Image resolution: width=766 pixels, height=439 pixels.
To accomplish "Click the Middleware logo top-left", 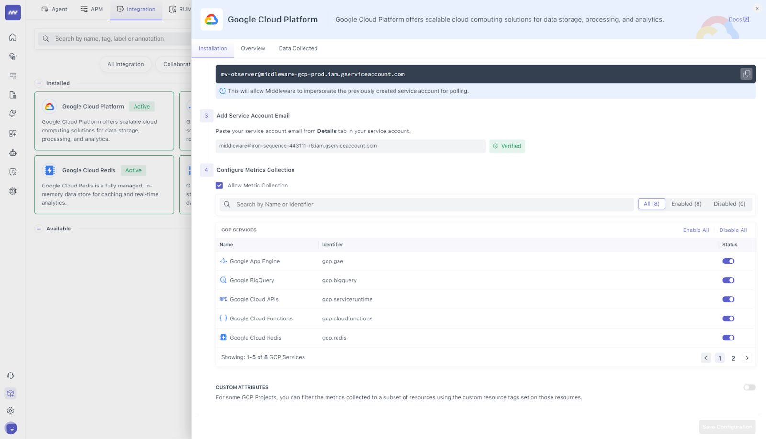I will (12, 12).
